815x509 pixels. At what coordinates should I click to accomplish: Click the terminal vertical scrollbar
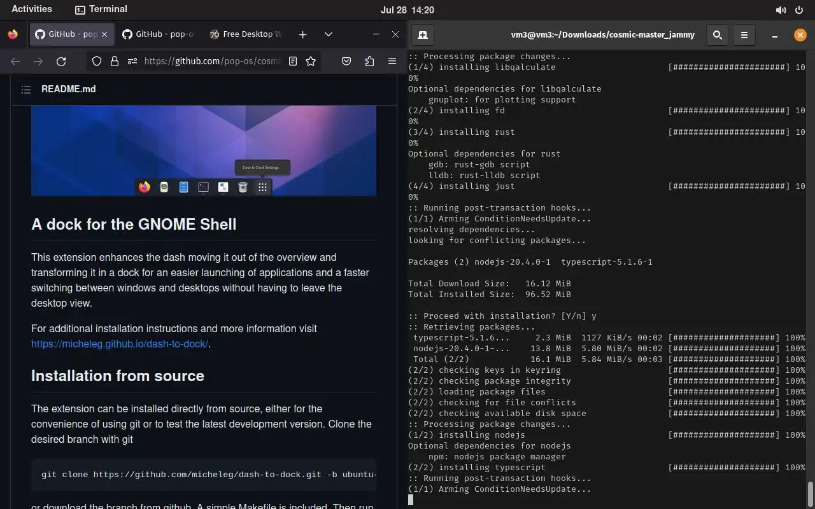pyautogui.click(x=811, y=493)
